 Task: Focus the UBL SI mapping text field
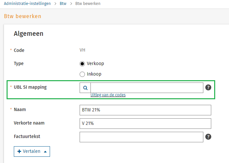click(147, 88)
